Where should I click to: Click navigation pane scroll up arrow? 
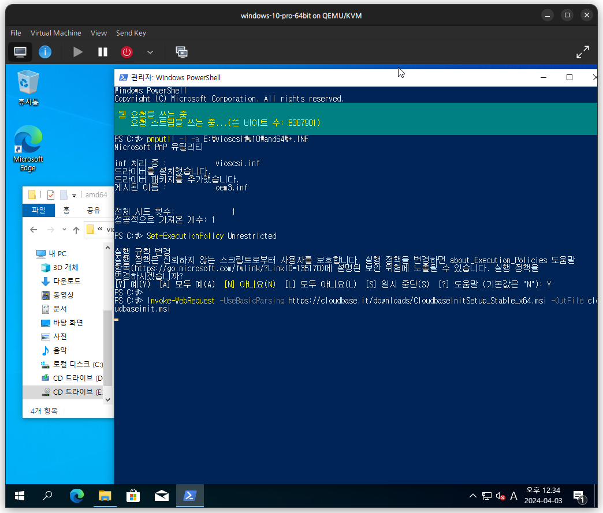(x=107, y=248)
